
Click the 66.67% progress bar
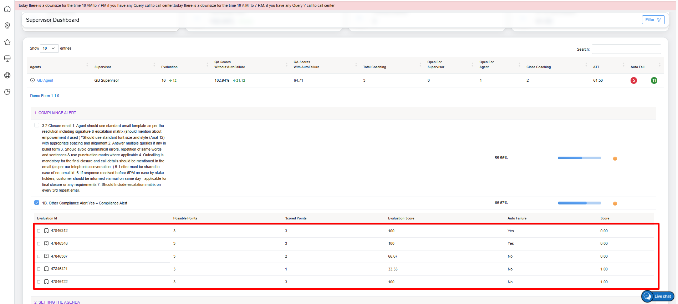[579, 203]
